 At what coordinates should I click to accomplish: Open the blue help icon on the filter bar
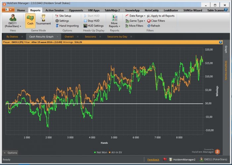(x=220, y=42)
